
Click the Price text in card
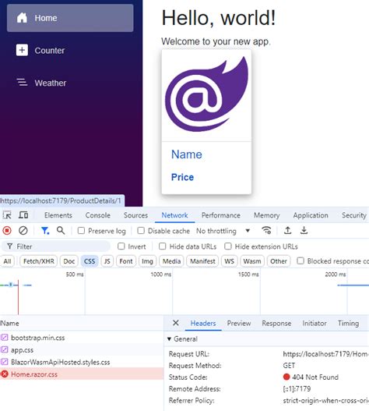click(x=182, y=177)
